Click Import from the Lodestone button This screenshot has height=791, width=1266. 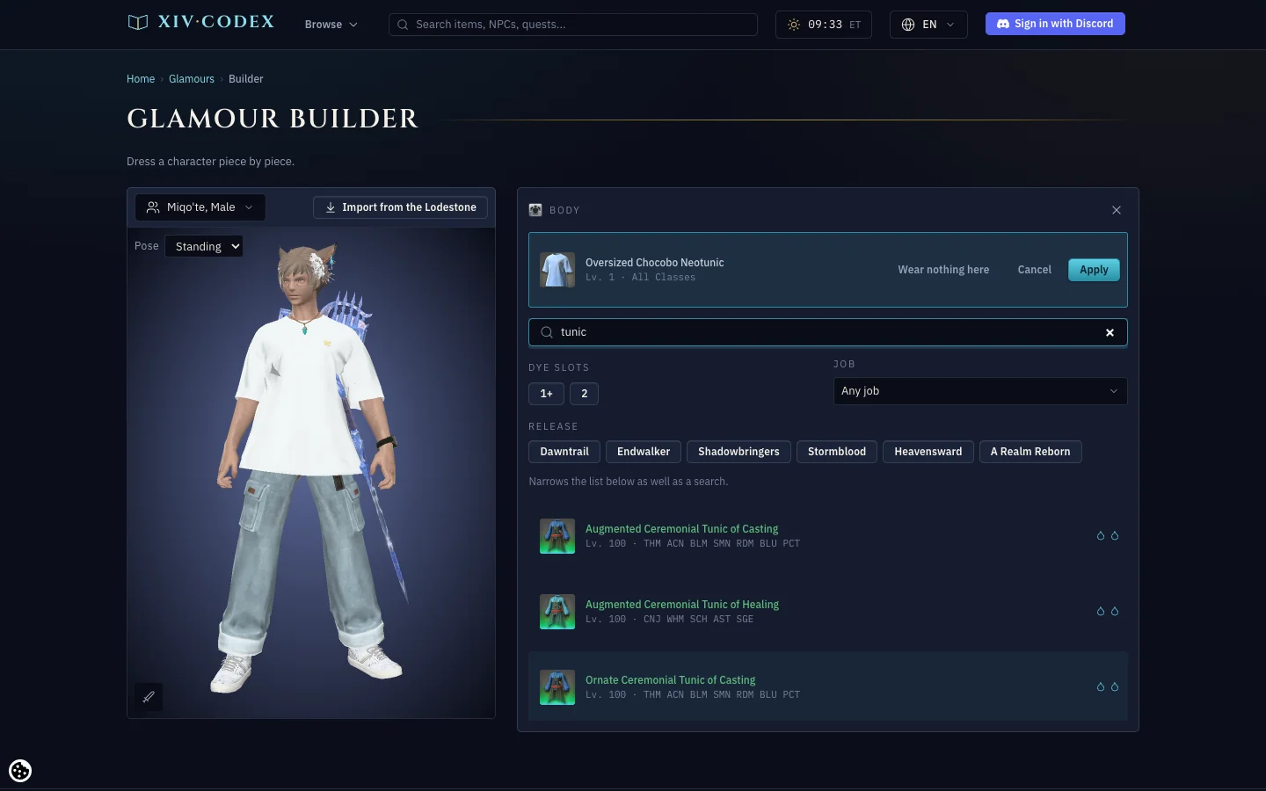(400, 207)
